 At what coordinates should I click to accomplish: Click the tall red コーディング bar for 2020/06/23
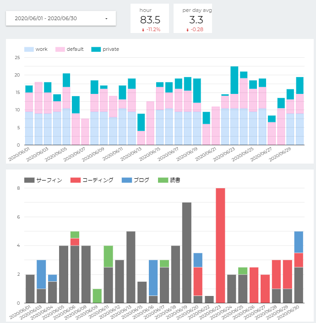[x=220, y=245]
